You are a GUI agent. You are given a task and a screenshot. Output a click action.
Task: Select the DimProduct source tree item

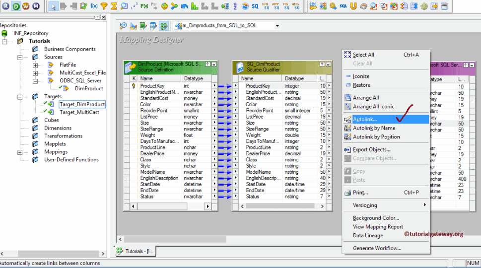pyautogui.click(x=89, y=89)
